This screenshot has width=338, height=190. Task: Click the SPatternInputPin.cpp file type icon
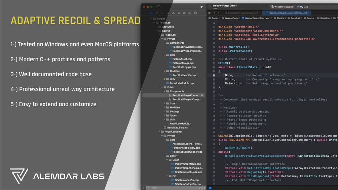(173, 180)
